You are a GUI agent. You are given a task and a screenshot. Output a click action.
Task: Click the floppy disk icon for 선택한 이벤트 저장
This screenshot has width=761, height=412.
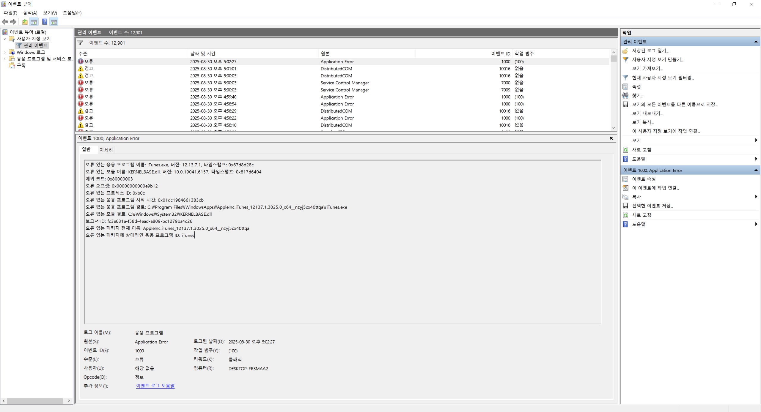(625, 206)
